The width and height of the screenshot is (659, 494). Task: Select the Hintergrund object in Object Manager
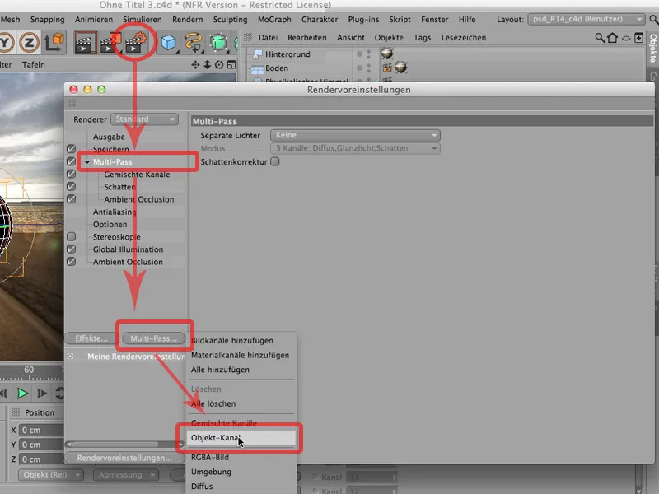pos(287,54)
